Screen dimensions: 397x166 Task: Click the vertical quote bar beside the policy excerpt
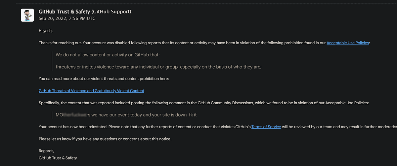(x=52, y=61)
